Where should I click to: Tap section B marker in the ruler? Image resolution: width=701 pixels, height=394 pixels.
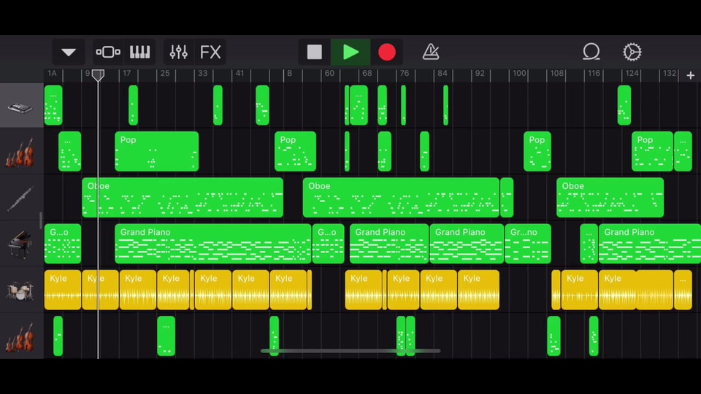[x=289, y=73]
